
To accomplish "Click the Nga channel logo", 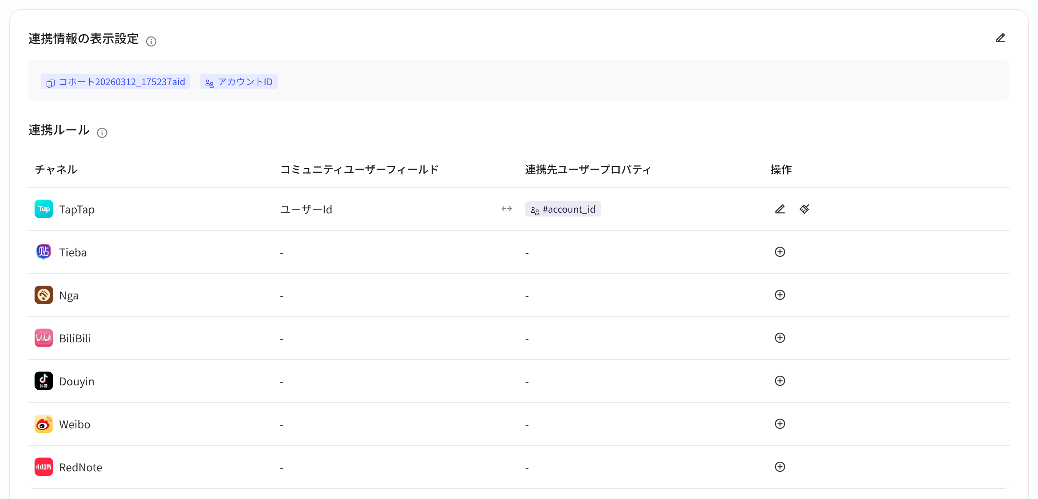I will [x=43, y=295].
